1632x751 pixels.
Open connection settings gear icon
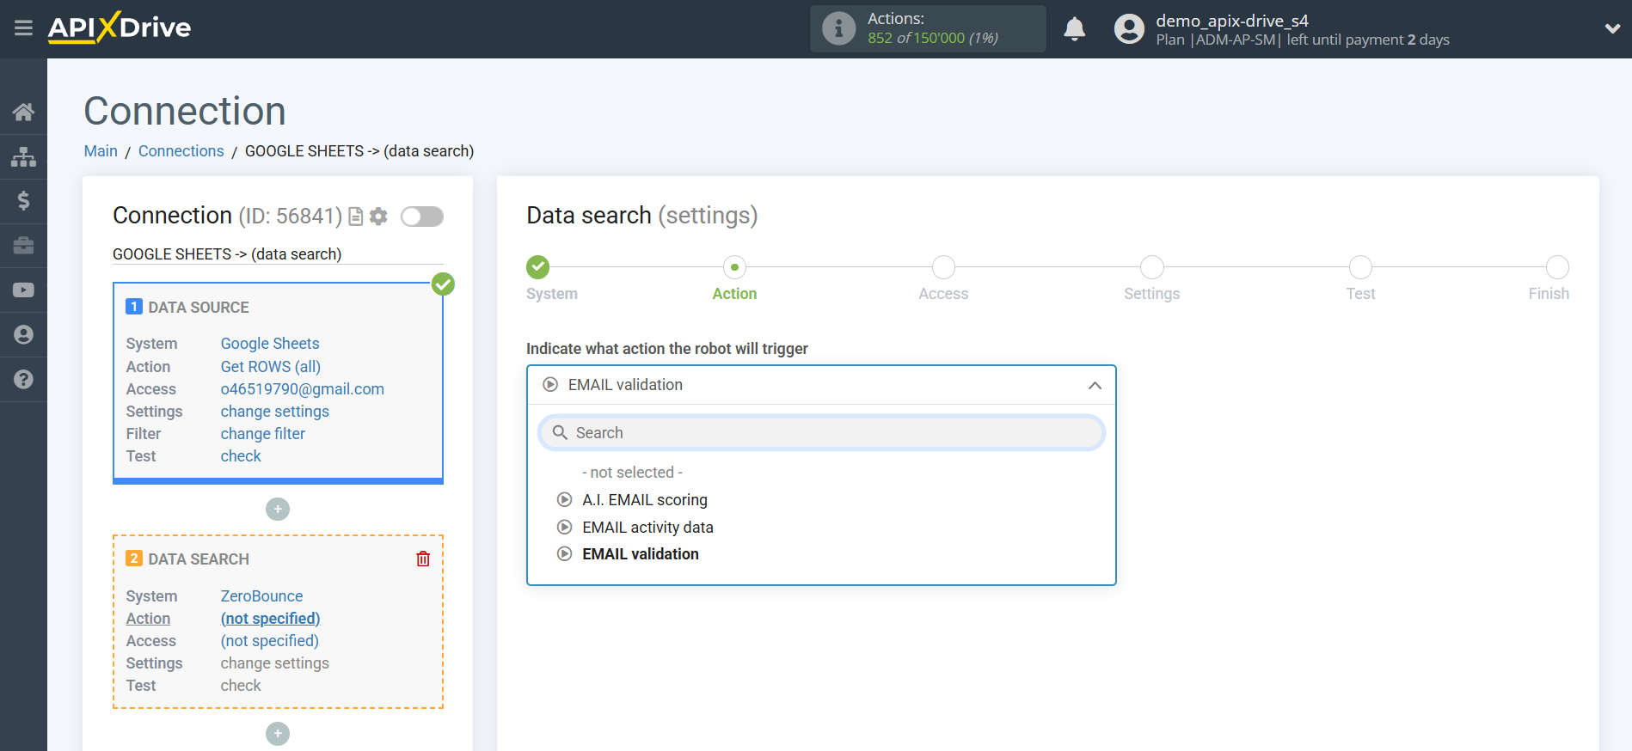(x=378, y=217)
